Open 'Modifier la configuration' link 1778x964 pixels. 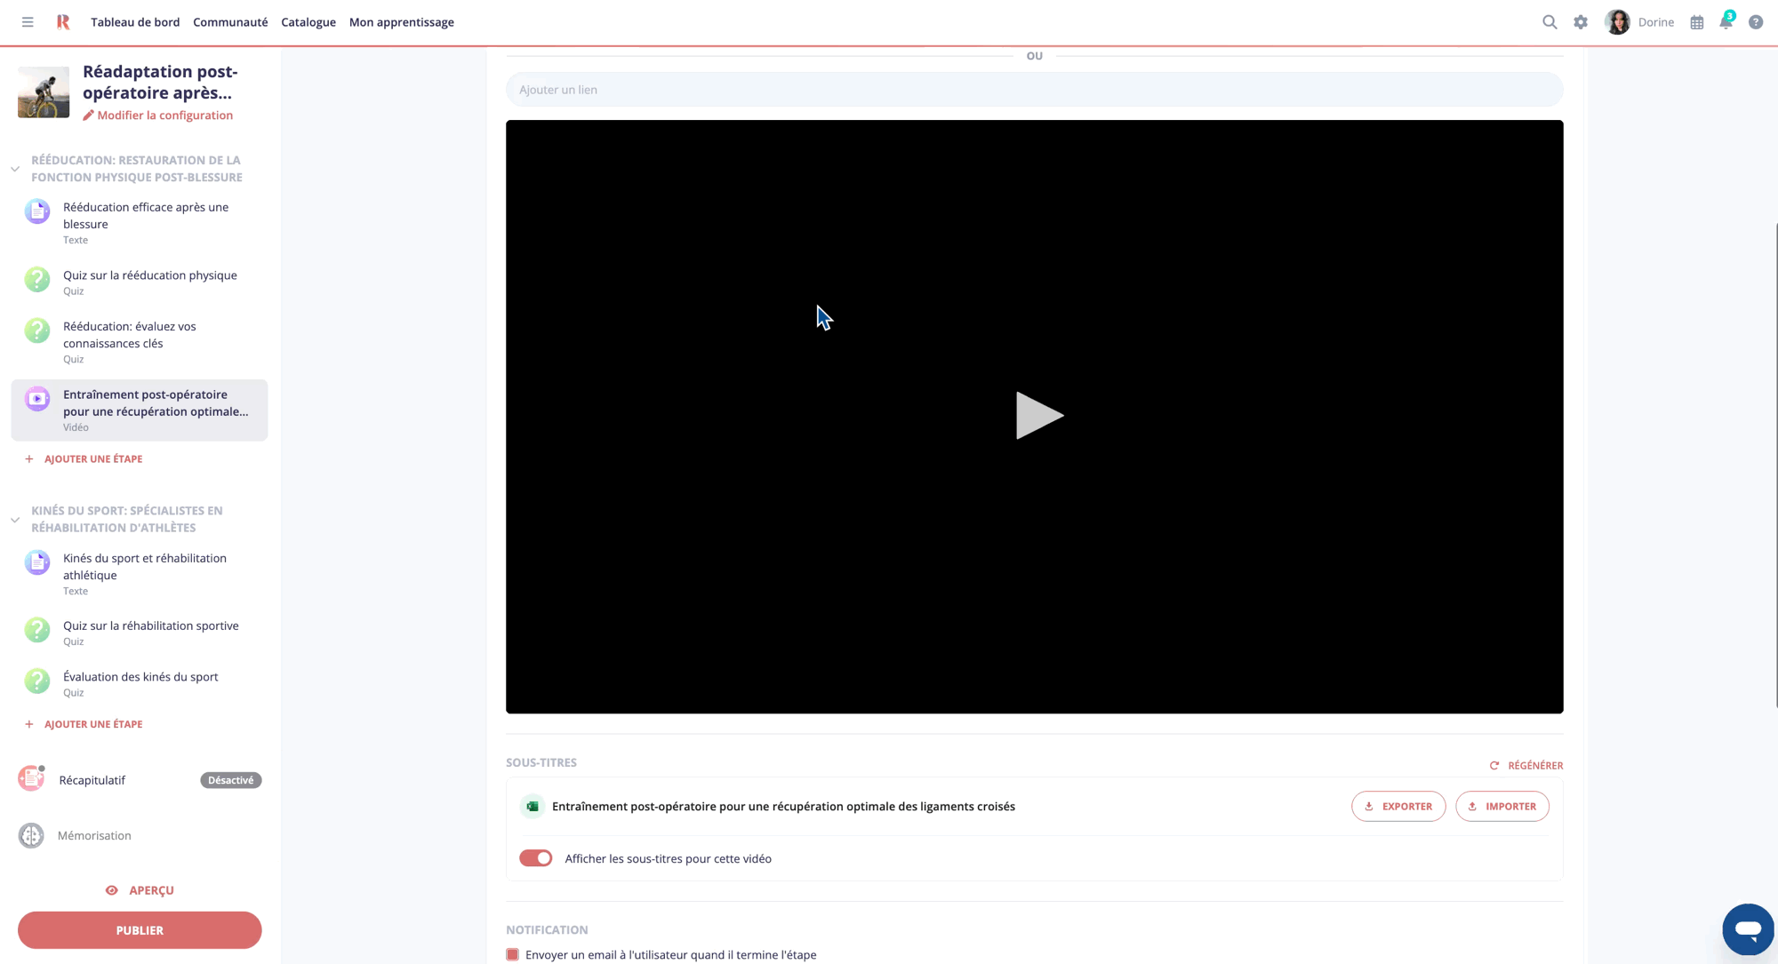(x=158, y=115)
